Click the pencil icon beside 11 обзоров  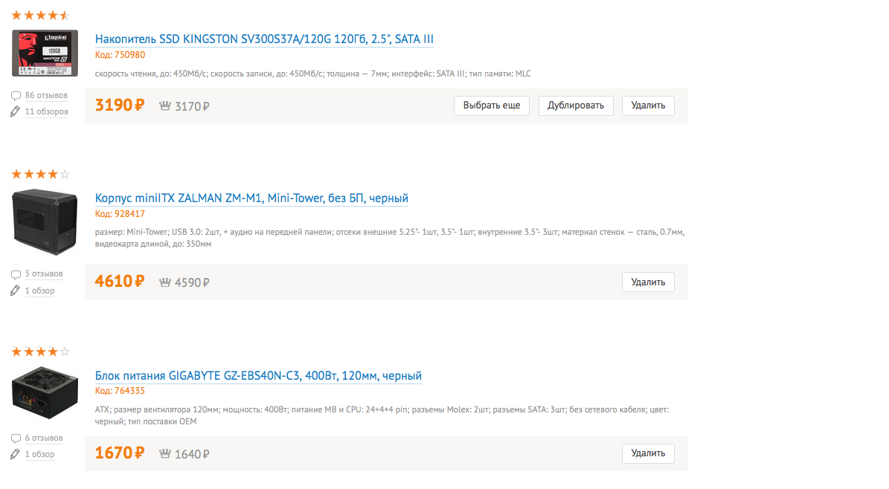(x=16, y=111)
